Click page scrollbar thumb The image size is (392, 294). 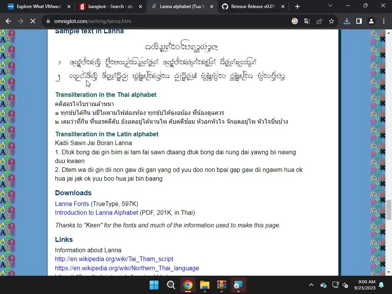point(389,209)
